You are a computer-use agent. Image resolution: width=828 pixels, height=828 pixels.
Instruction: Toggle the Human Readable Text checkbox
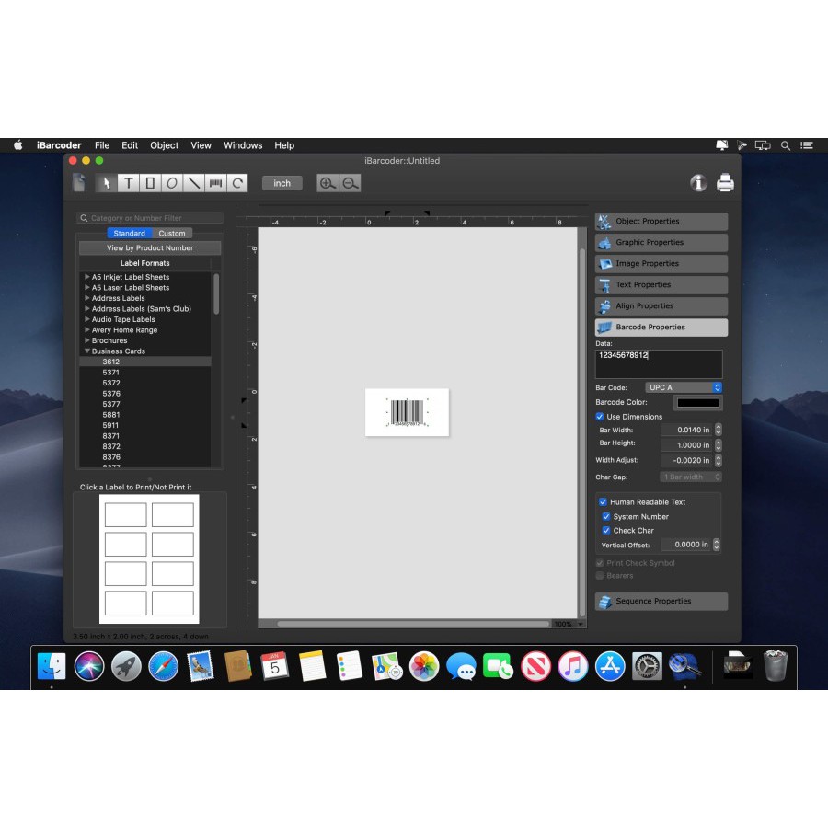click(604, 502)
